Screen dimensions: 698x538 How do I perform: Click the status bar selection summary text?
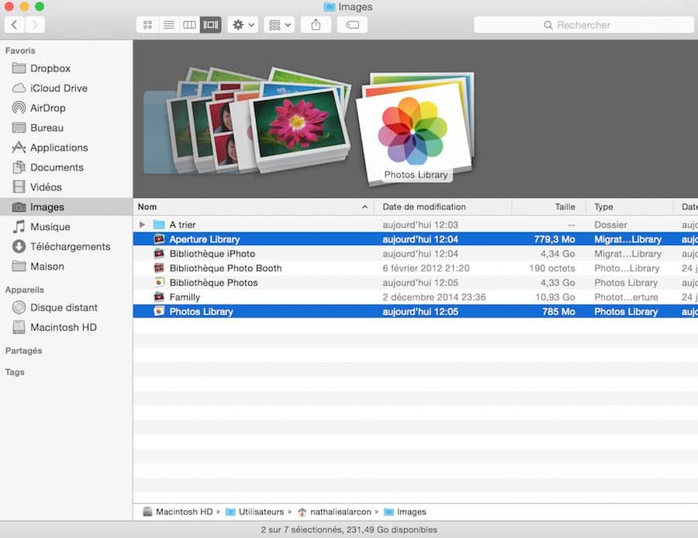point(349,529)
